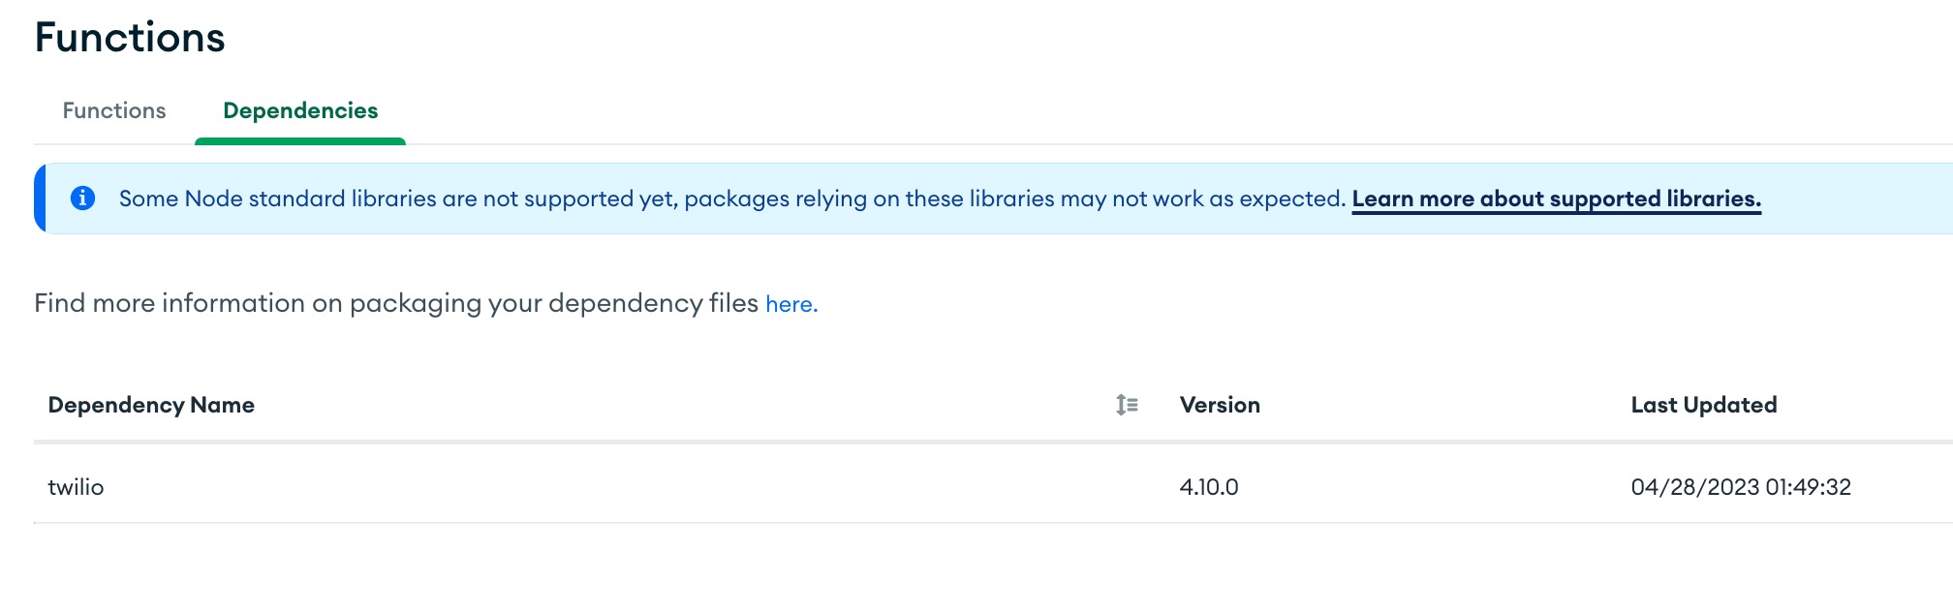Image resolution: width=1953 pixels, height=612 pixels.
Task: Click empty header space between Version and Last Updated
Action: [1443, 405]
